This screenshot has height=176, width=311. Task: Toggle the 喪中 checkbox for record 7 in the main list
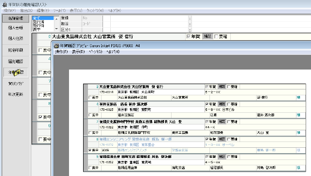(x=40, y=95)
